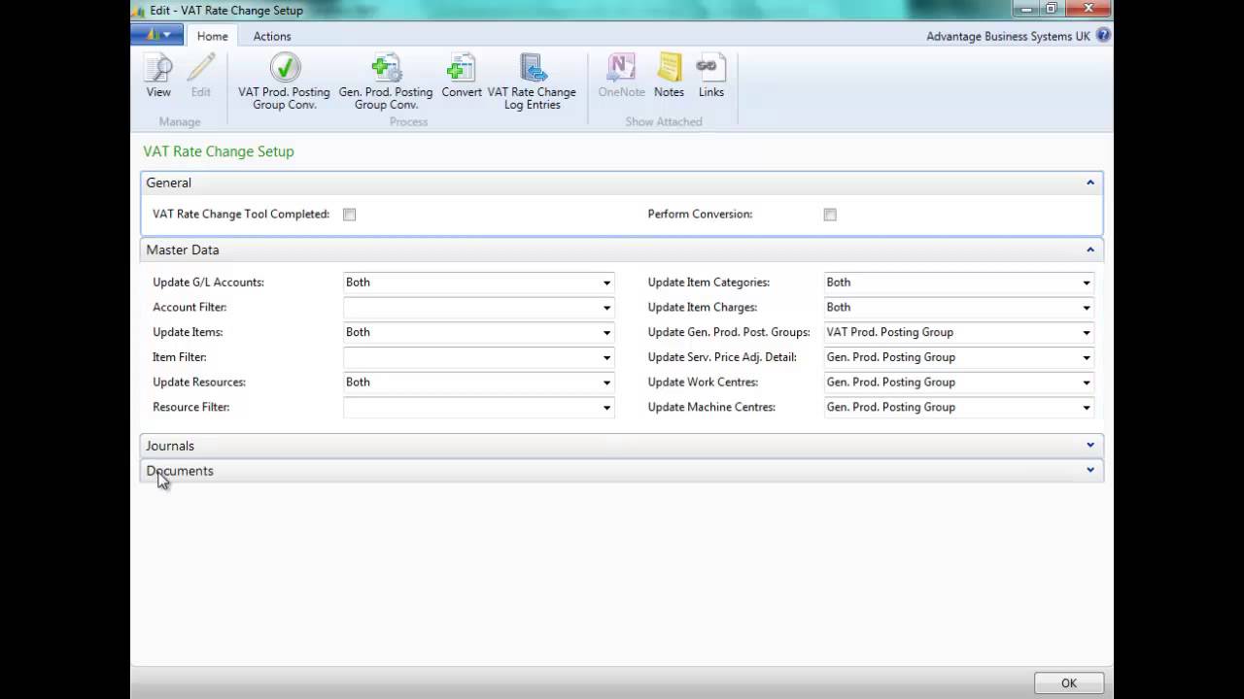Switch to the Home ribbon tab

(212, 36)
